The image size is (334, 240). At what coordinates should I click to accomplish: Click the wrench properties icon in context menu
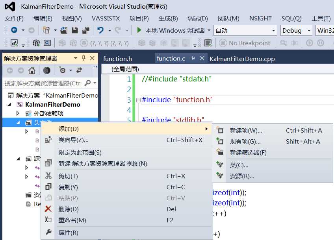pos(48,232)
